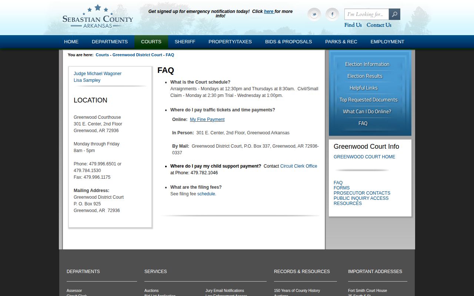Open the My Fine Payment link
The image size is (474, 296).
(207, 120)
